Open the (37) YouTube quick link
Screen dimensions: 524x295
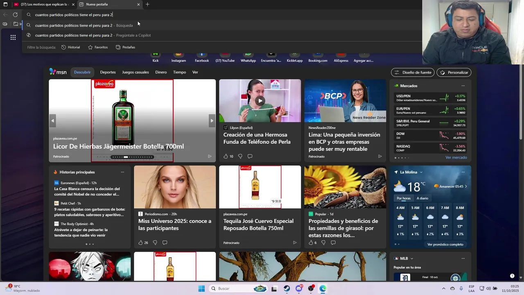225,57
